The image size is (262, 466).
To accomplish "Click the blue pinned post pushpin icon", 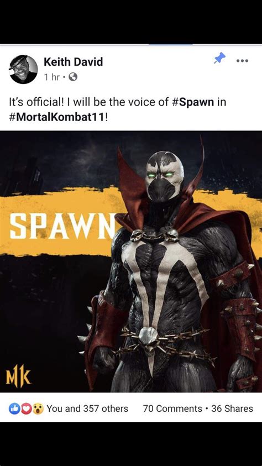I will pyautogui.click(x=219, y=58).
